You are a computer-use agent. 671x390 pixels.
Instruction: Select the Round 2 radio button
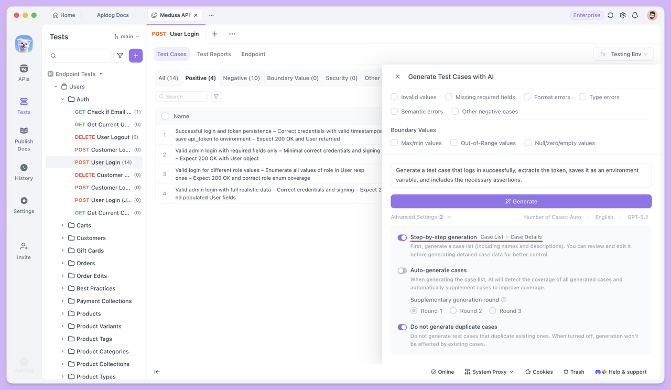pos(453,311)
